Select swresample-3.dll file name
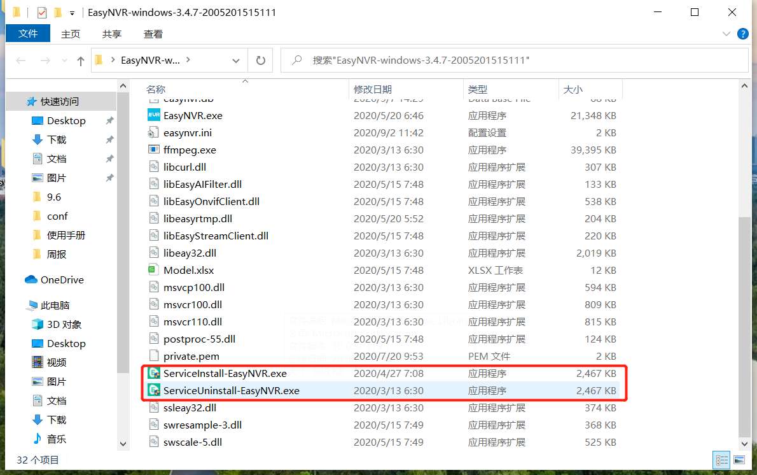Screen dimensions: 757x475 tap(202, 425)
